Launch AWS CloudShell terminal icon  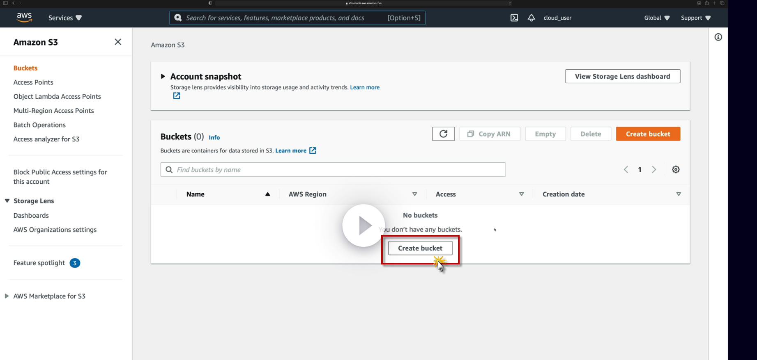point(514,18)
